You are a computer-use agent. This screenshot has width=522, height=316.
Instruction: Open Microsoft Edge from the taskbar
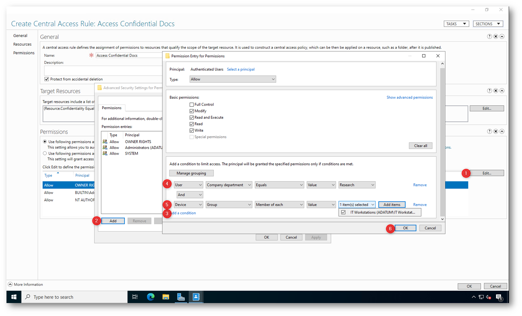[150, 297]
